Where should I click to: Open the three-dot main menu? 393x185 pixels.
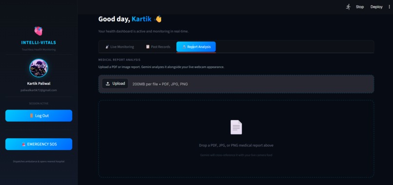point(389,7)
